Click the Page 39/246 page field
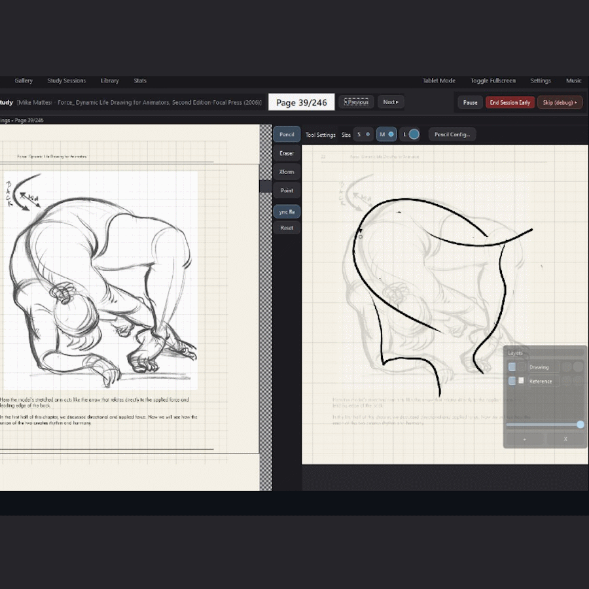 pyautogui.click(x=301, y=102)
